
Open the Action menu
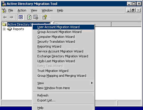pos(22,10)
